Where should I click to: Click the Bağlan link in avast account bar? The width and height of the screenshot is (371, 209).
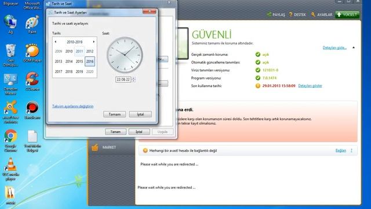point(341,150)
